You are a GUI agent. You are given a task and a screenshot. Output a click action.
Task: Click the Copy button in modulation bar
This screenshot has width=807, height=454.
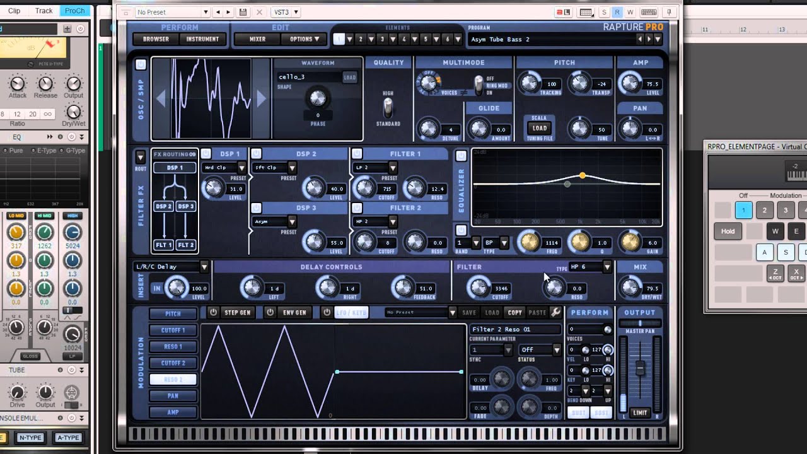[515, 312]
